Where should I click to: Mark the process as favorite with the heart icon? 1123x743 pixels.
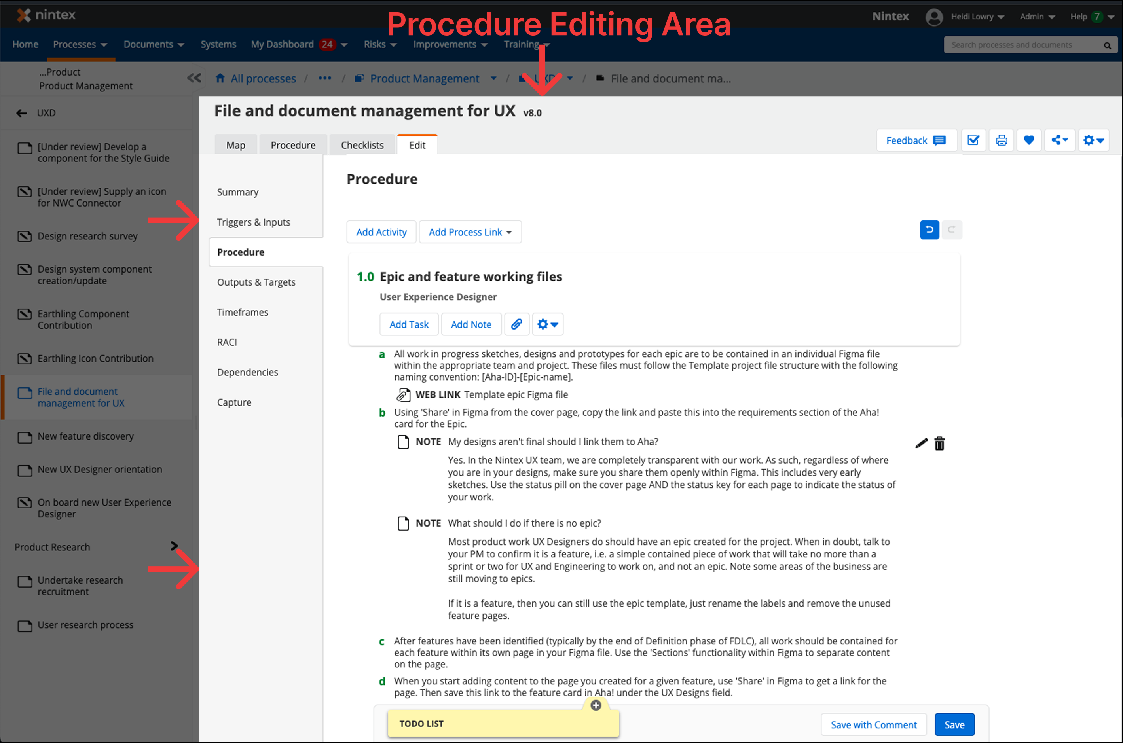pyautogui.click(x=1029, y=140)
